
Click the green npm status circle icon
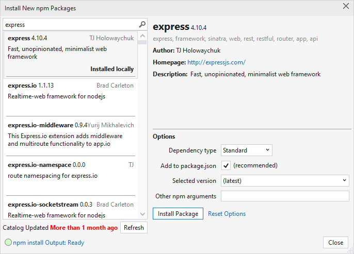click(x=8, y=242)
